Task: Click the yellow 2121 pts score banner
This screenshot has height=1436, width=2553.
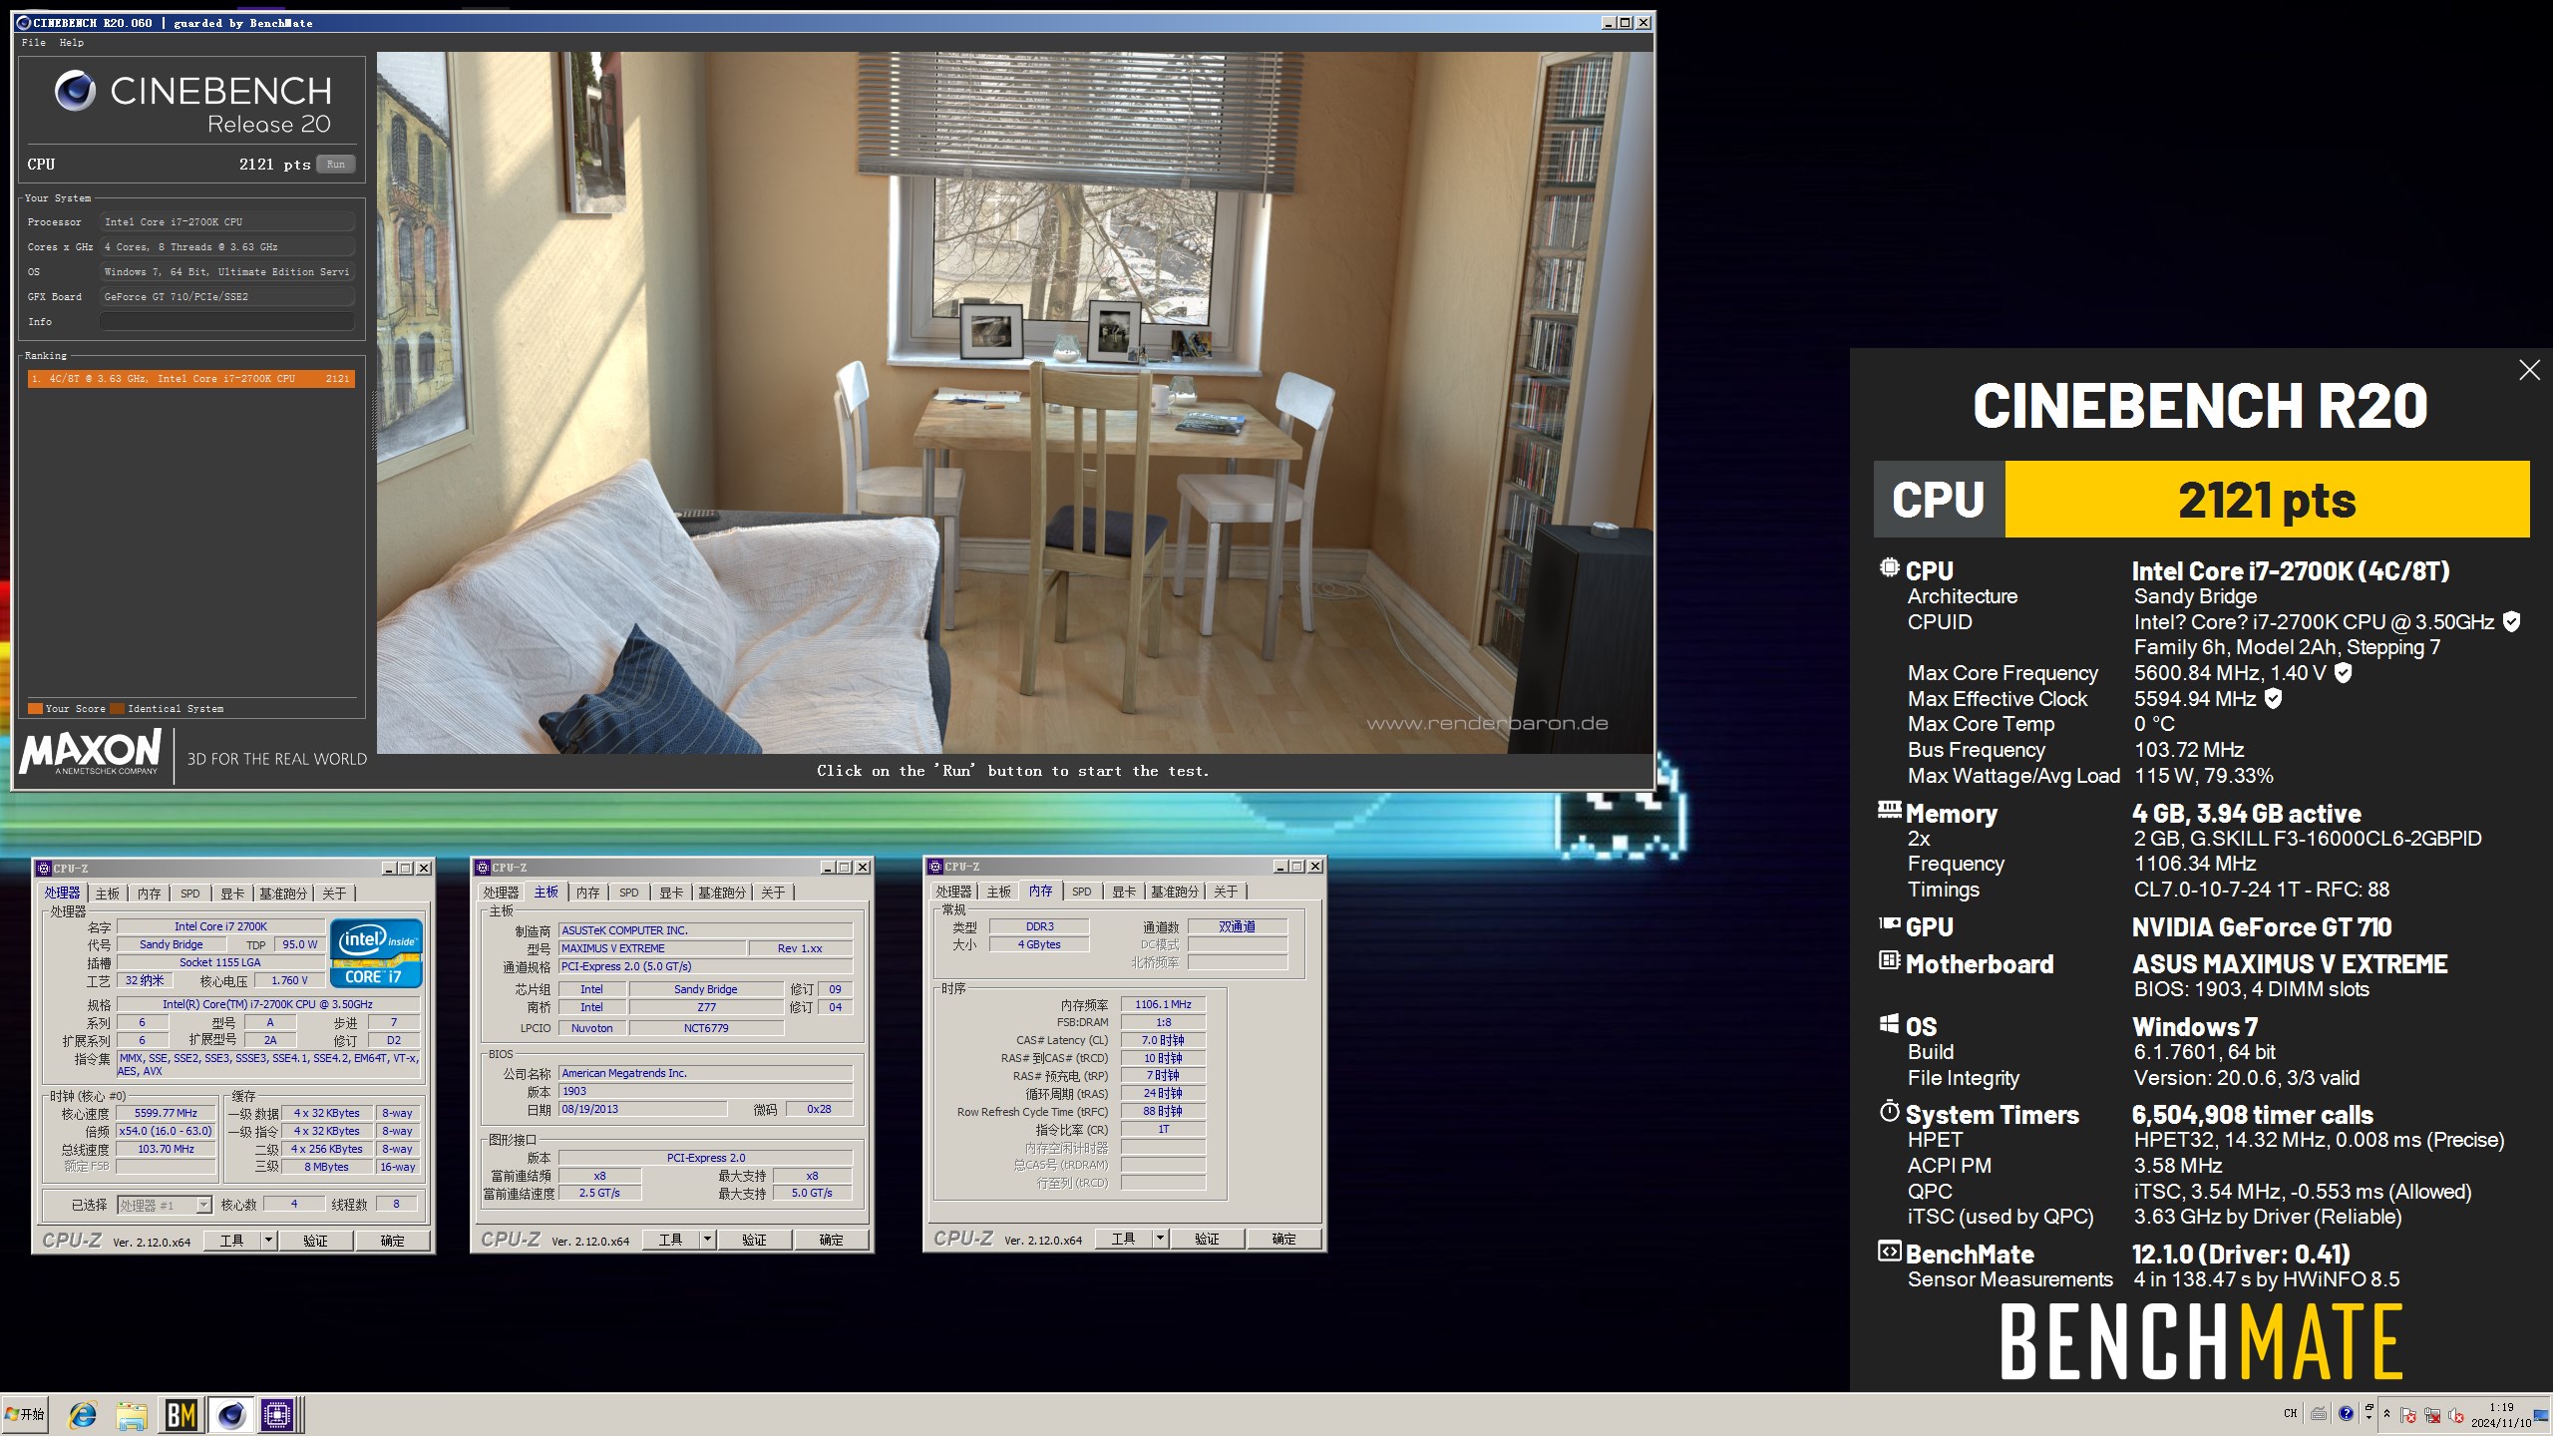Action: coord(2267,500)
